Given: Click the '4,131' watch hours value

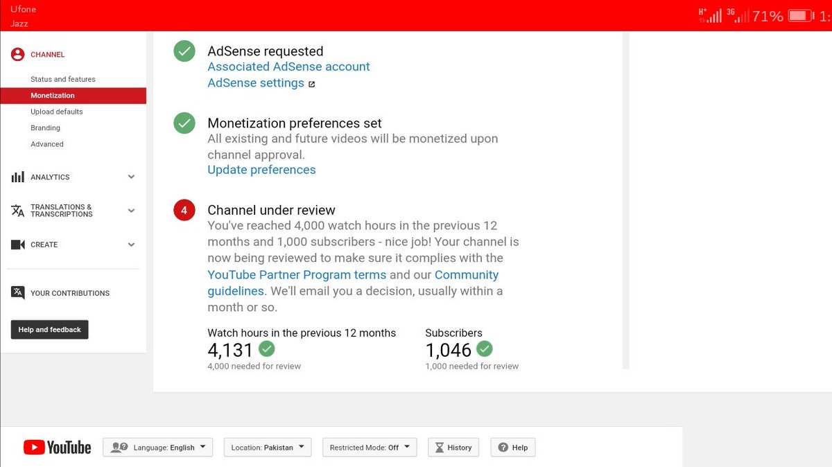Looking at the screenshot, I should pos(231,350).
